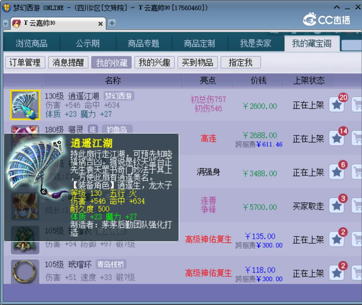Click cart icon in ￥5700.00 row
Screen dimensions: 362x305
[x=357, y=206]
